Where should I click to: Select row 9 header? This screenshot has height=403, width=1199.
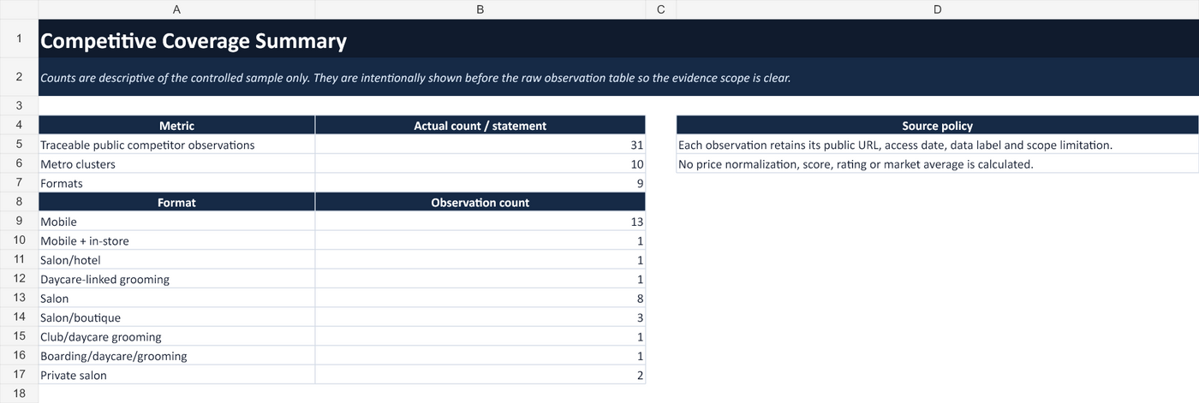click(19, 221)
